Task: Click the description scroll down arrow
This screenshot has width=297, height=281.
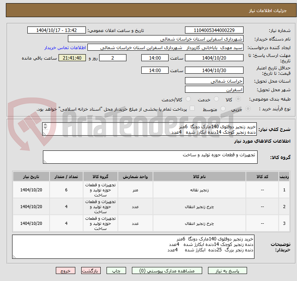Action: point(45,128)
